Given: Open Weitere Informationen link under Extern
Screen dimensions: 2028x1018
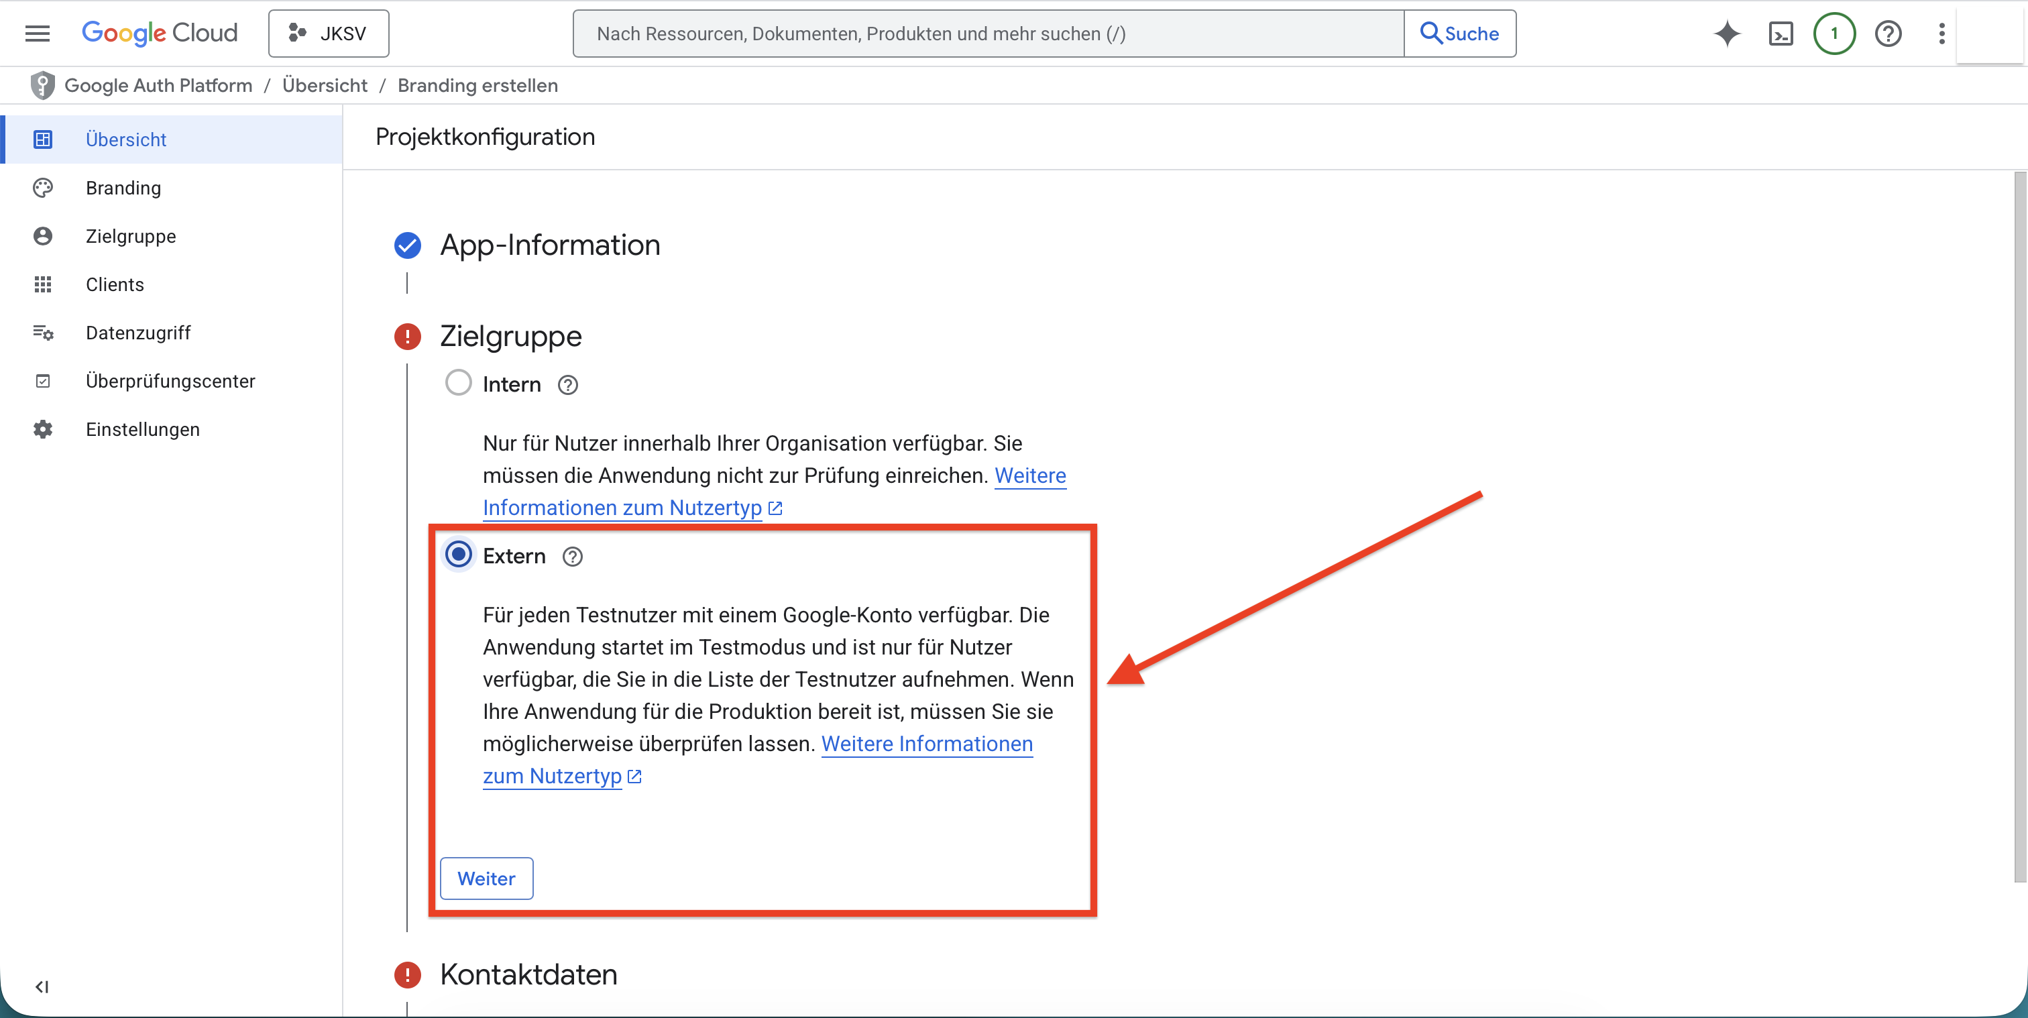Looking at the screenshot, I should 927,744.
